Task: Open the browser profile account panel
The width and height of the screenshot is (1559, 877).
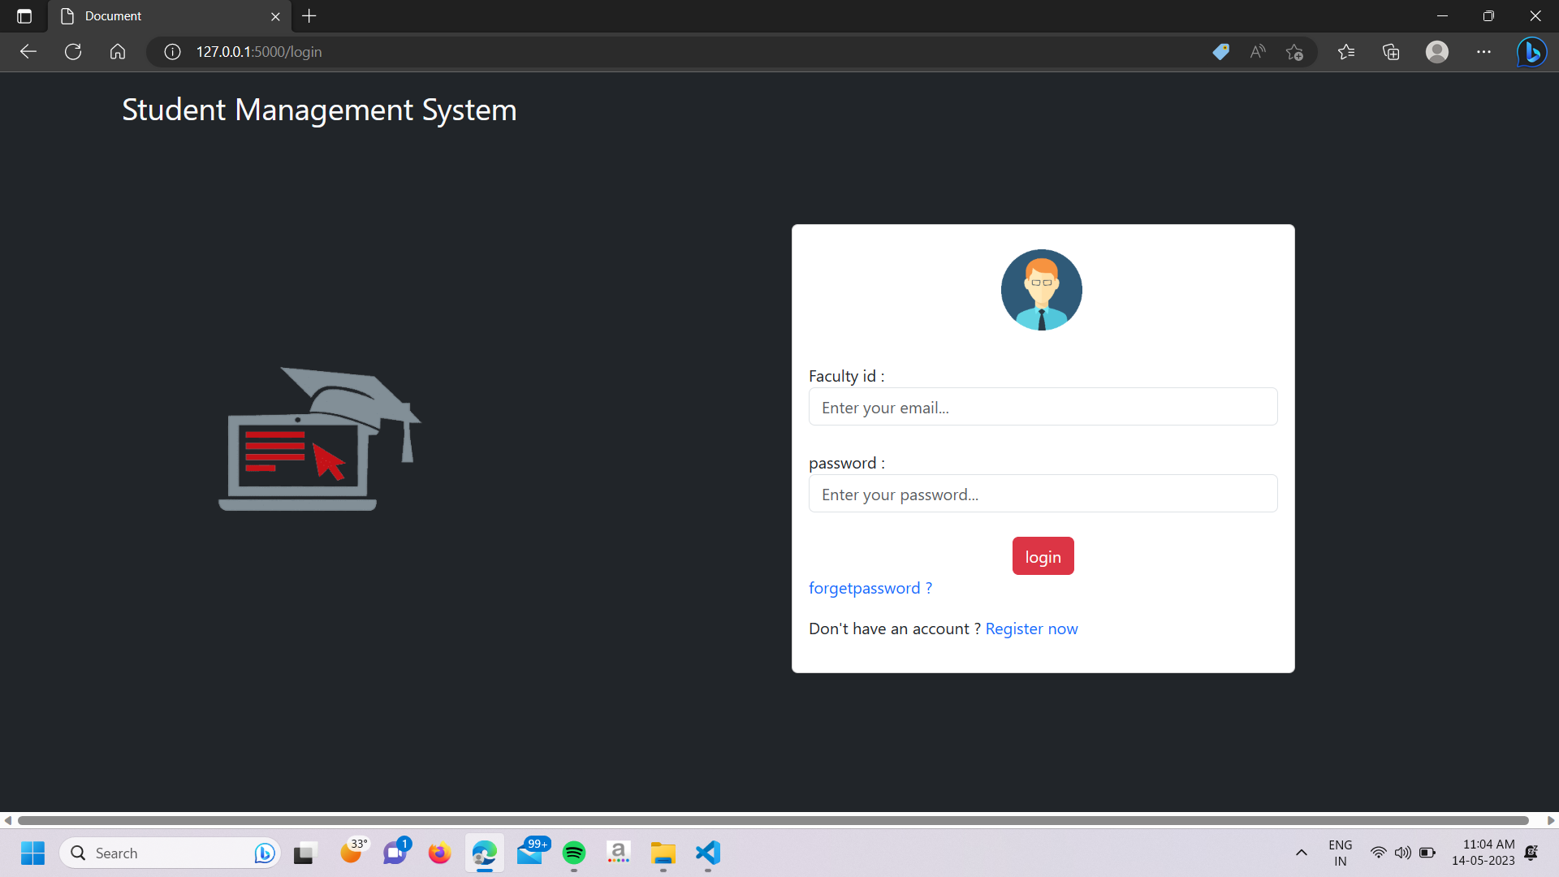Action: [x=1436, y=51]
